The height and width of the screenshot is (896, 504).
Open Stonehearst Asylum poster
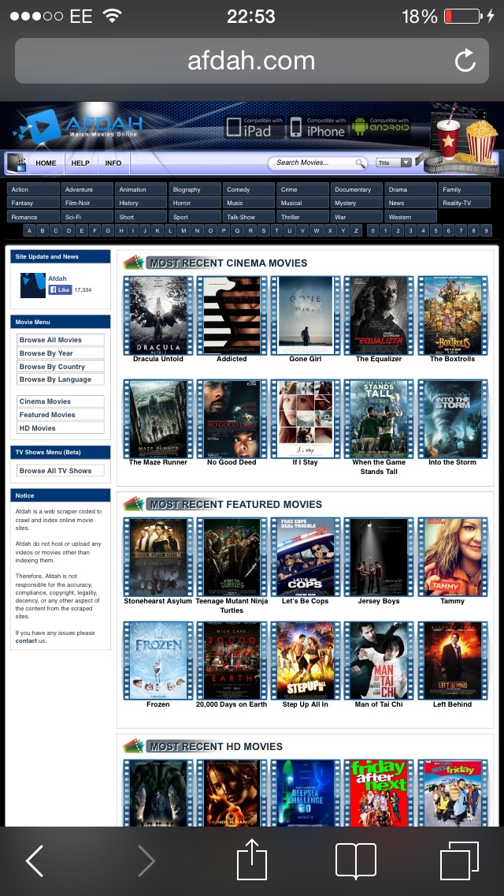point(158,557)
